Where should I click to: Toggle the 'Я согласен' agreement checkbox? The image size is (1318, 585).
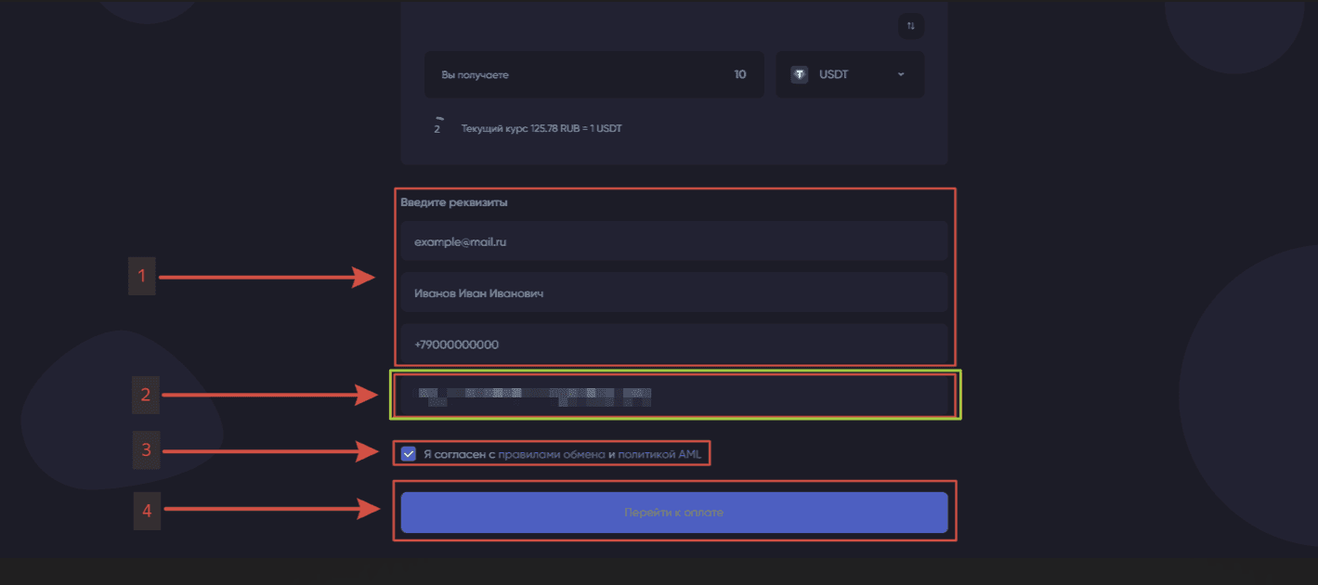pos(409,454)
